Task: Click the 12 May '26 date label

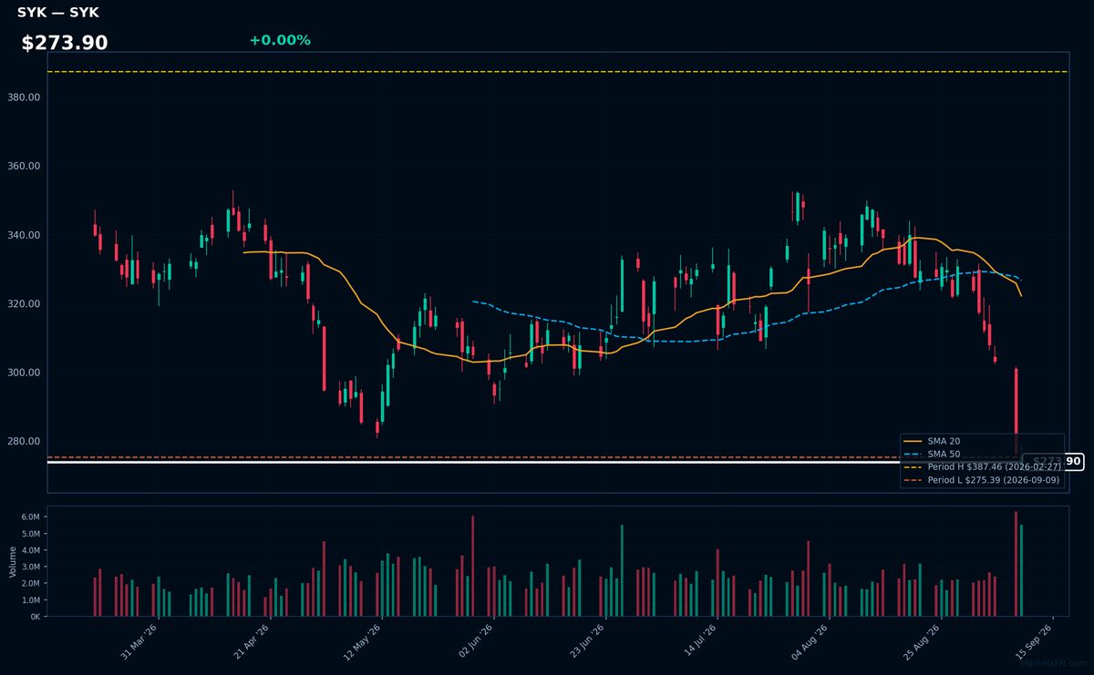Action: pyautogui.click(x=363, y=641)
